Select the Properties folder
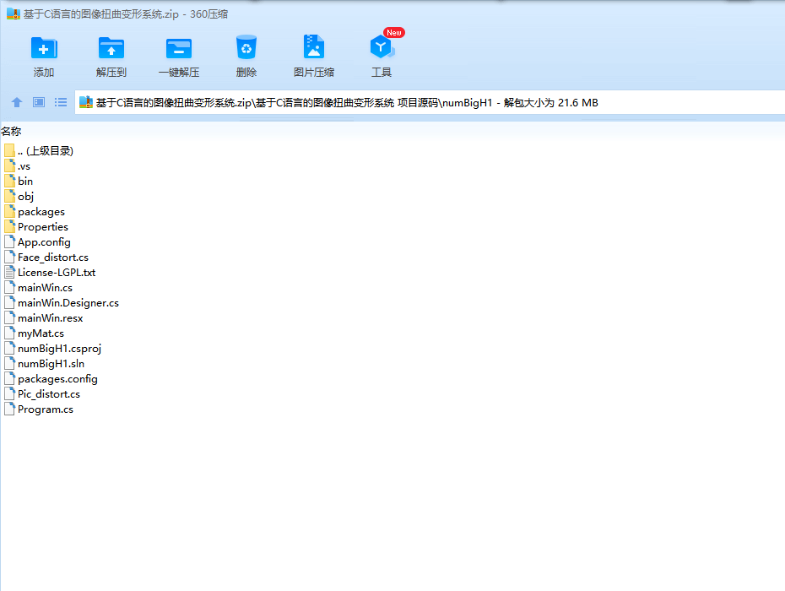The width and height of the screenshot is (785, 591). click(36, 227)
